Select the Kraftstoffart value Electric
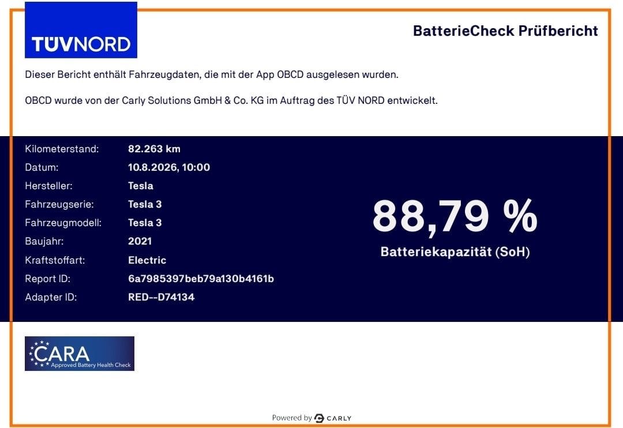 click(x=147, y=260)
